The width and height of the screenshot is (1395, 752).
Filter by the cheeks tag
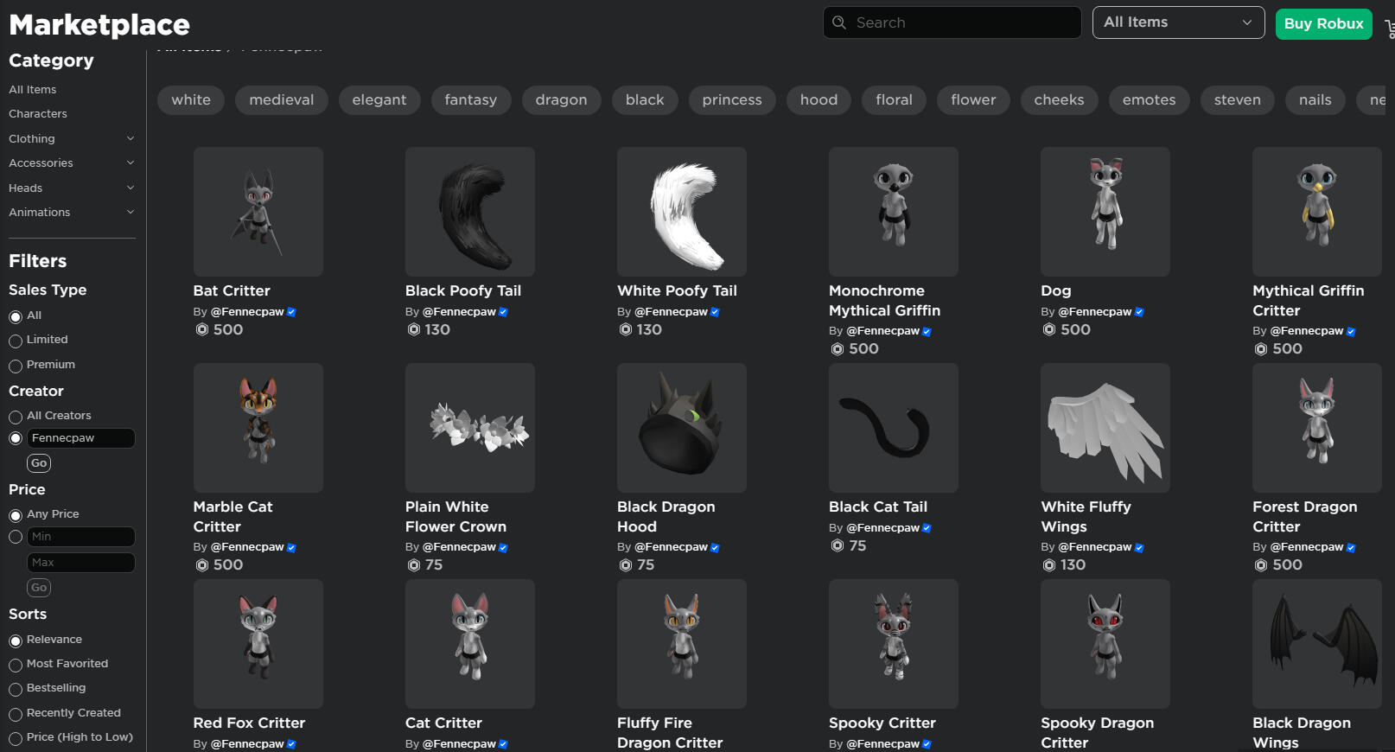click(x=1059, y=100)
